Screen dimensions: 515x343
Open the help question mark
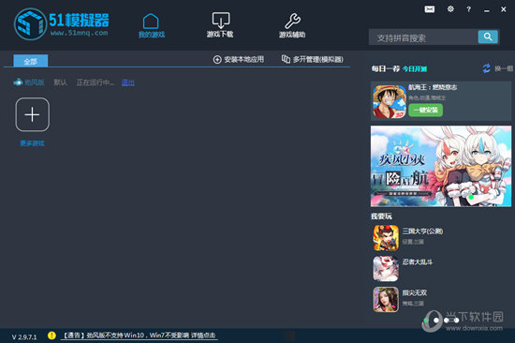click(469, 9)
